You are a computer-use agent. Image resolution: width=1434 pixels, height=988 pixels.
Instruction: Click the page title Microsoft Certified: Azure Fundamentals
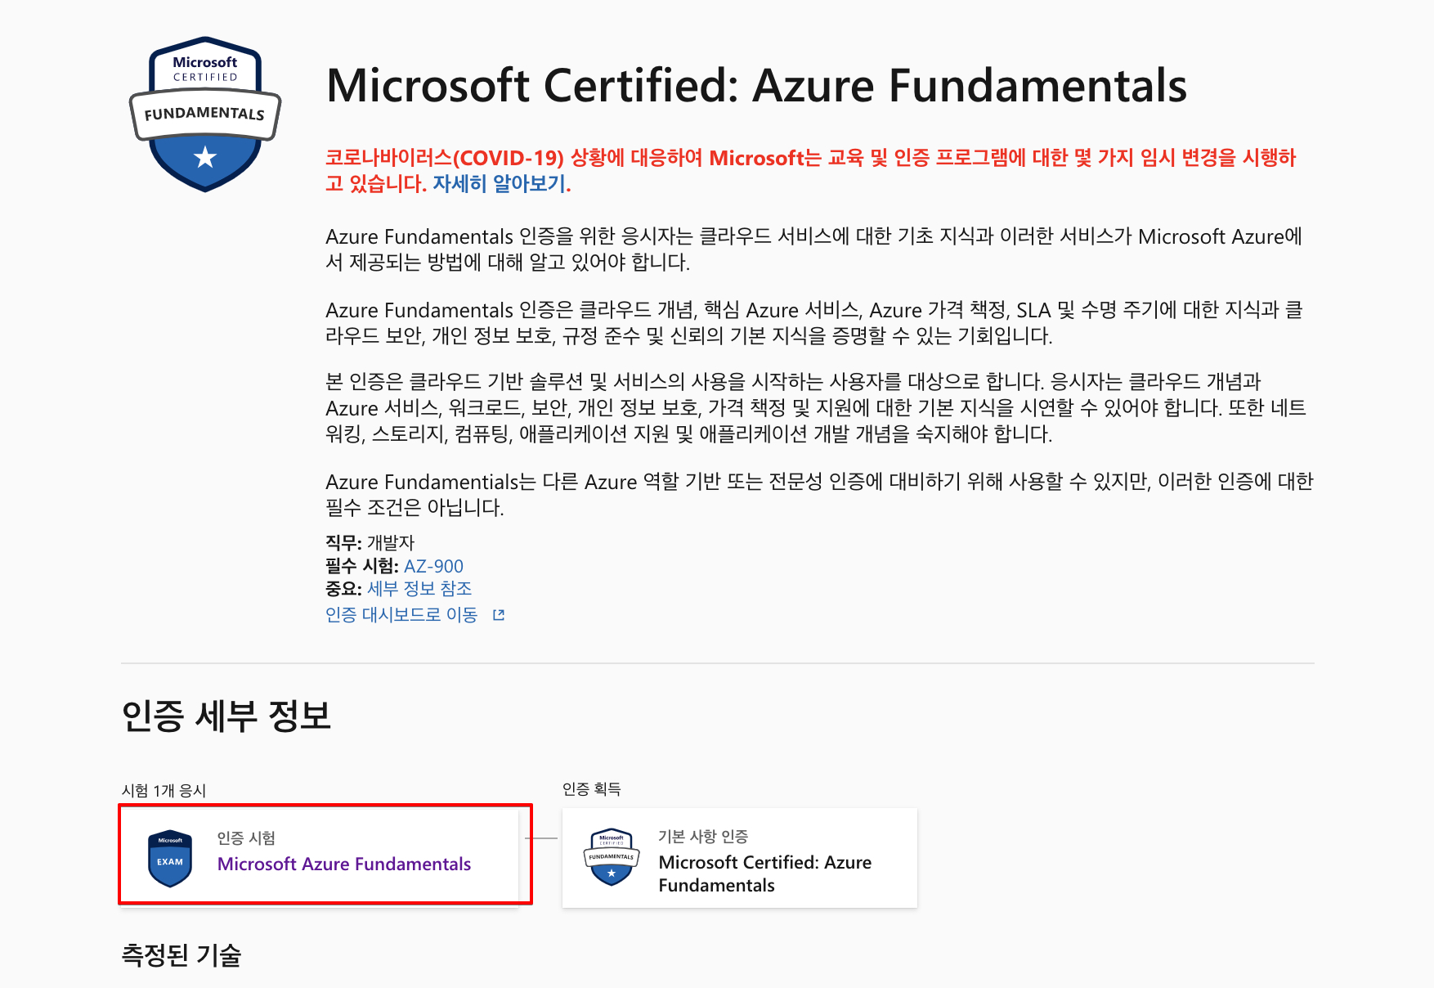756,86
